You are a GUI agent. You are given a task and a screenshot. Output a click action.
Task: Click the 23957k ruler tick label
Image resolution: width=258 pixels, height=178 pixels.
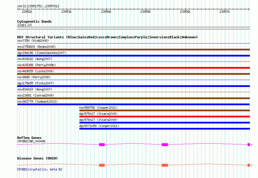click(x=225, y=12)
